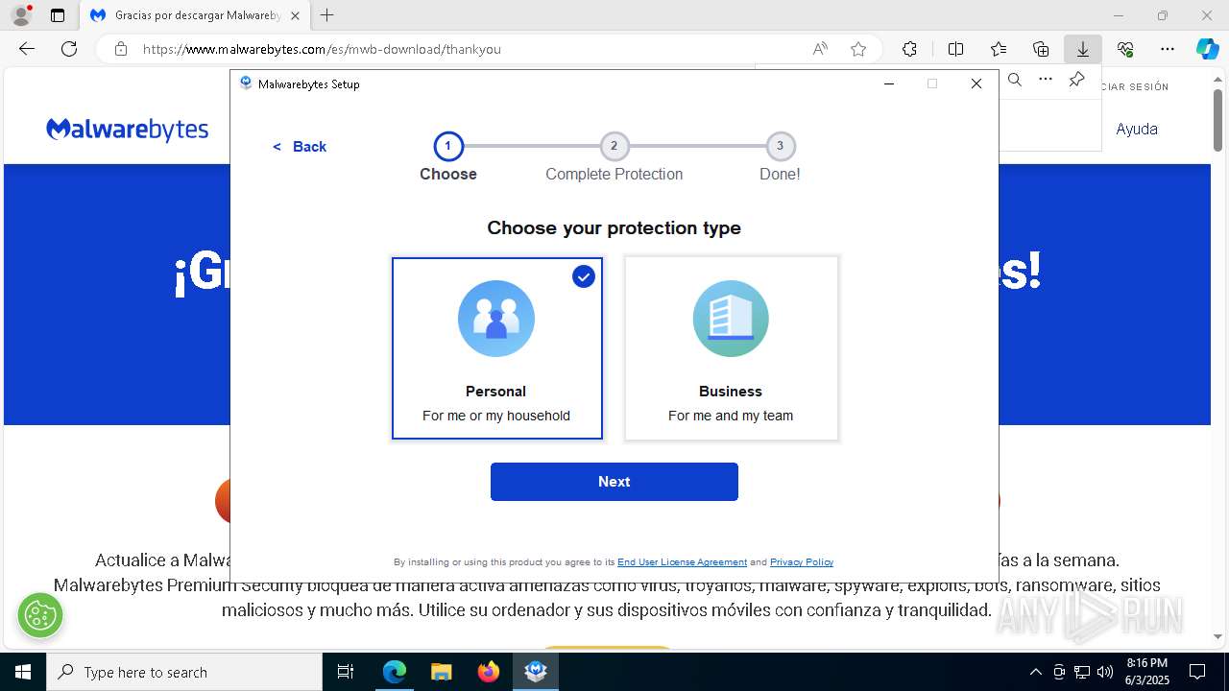Open downloads panel more options
1229x691 pixels.
point(1046,80)
